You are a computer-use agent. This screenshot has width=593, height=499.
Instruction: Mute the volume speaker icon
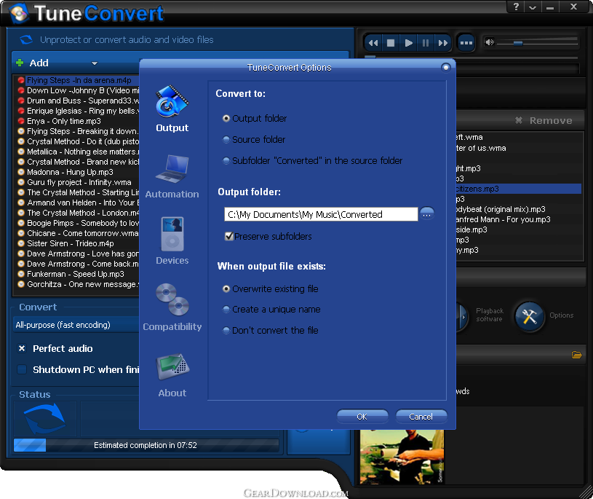[490, 42]
